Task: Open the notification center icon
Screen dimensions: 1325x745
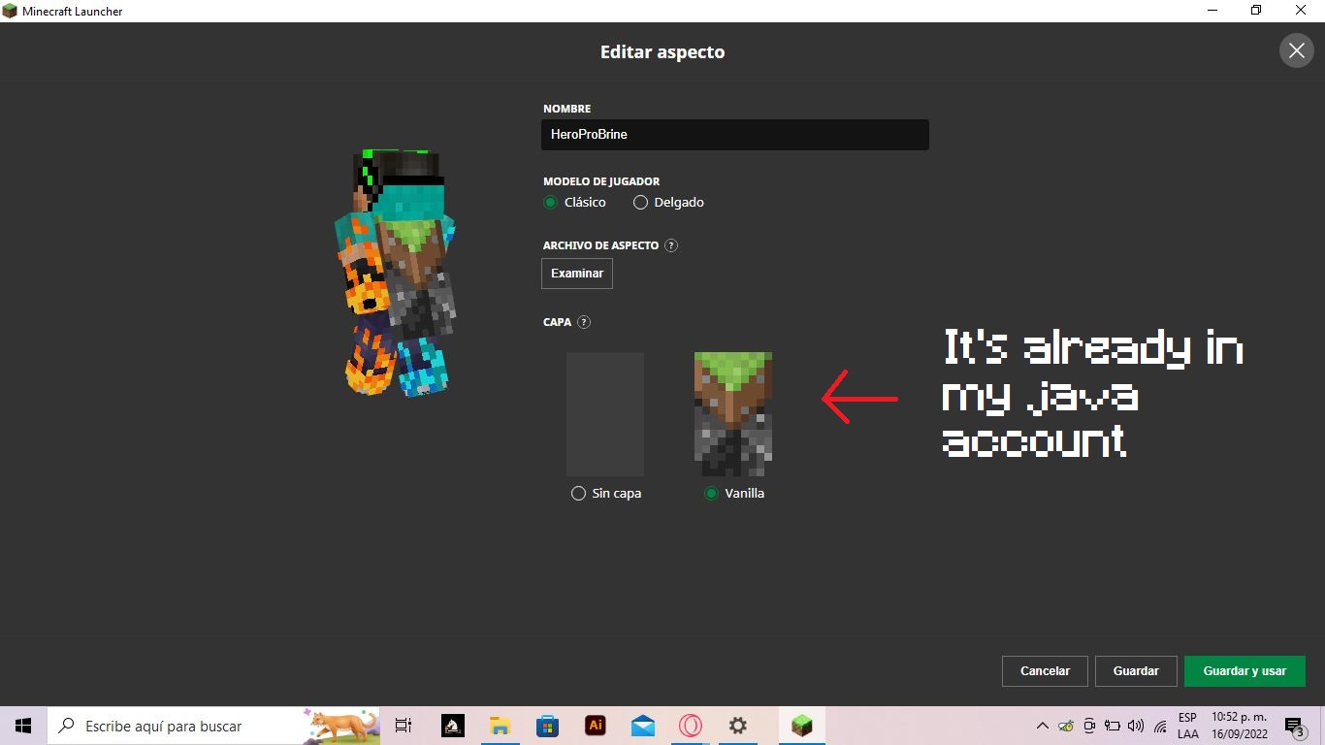Action: point(1295,726)
